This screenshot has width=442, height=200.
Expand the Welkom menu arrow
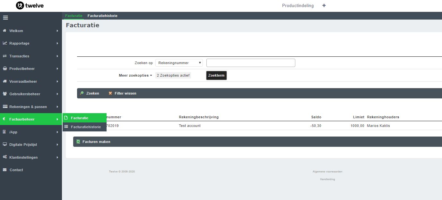click(x=57, y=31)
